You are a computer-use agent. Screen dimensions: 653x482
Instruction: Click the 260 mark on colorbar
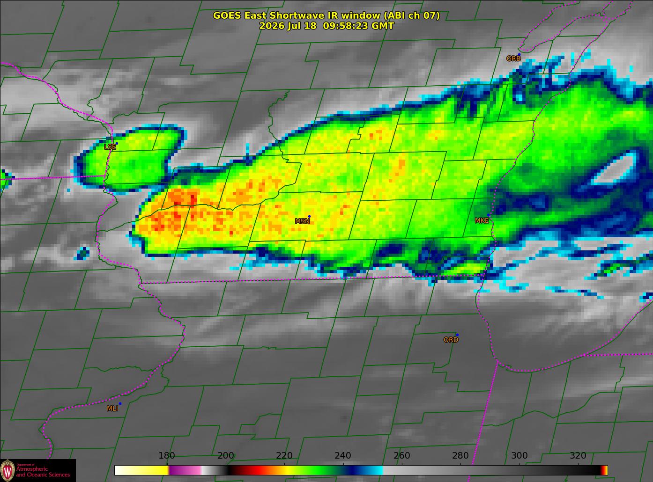click(x=402, y=456)
